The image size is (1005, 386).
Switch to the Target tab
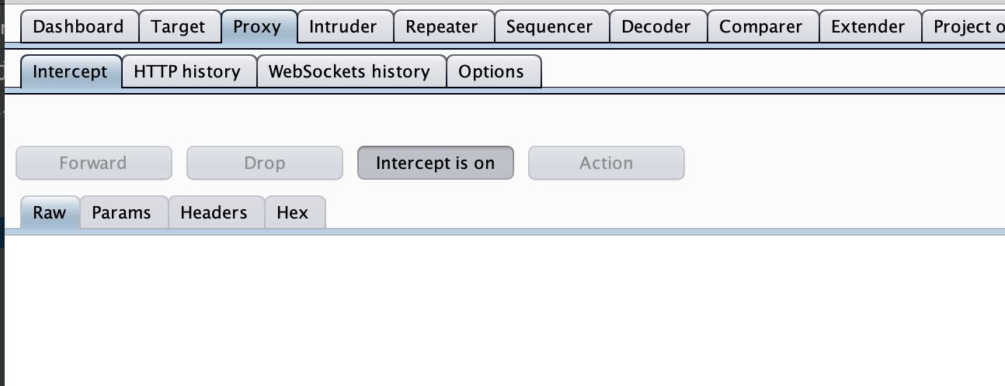pos(178,27)
